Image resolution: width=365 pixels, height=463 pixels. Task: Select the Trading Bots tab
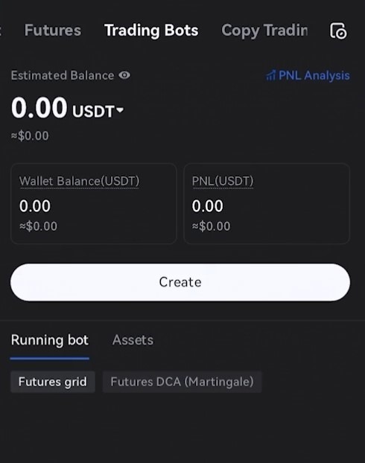click(x=151, y=31)
